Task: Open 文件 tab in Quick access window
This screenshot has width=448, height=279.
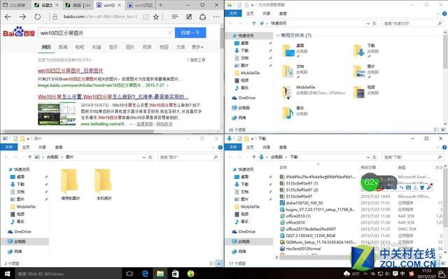Action: 233,13
